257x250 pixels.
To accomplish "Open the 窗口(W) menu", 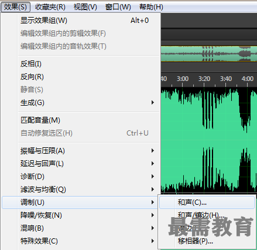I will click(x=118, y=7).
